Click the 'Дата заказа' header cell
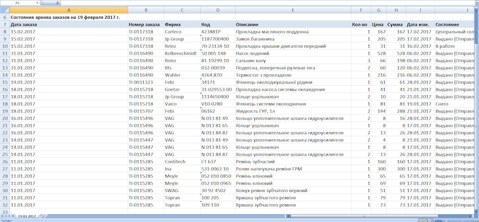Screen dimensions: 479x222 click(69, 24)
